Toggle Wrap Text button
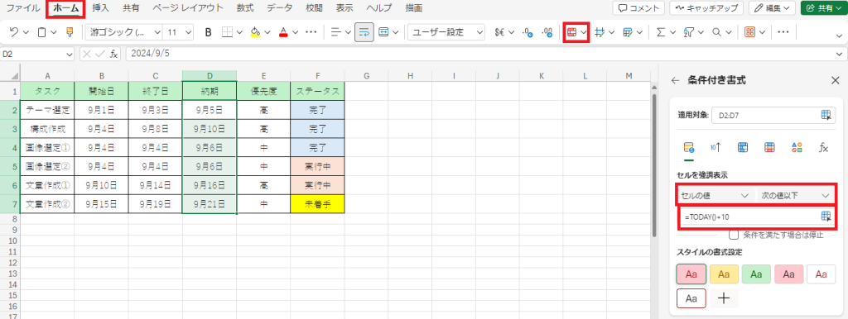 tap(364, 32)
